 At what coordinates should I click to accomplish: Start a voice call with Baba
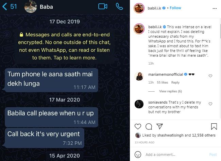pos(119,6)
